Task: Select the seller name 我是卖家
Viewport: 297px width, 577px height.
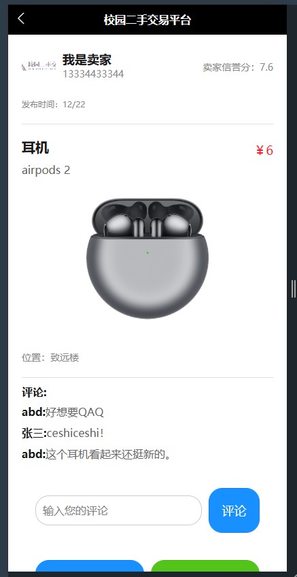Action: click(x=87, y=60)
